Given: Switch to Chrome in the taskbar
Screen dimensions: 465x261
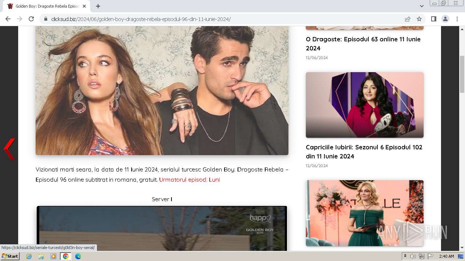Looking at the screenshot, I should coord(65,256).
